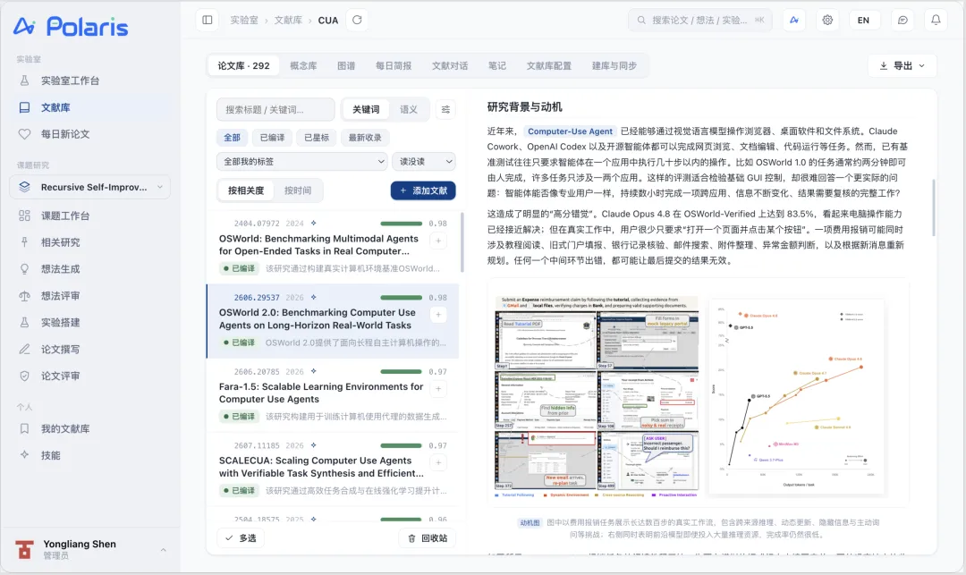
Task: Open 每日新论文 heart item
Action: [90, 134]
